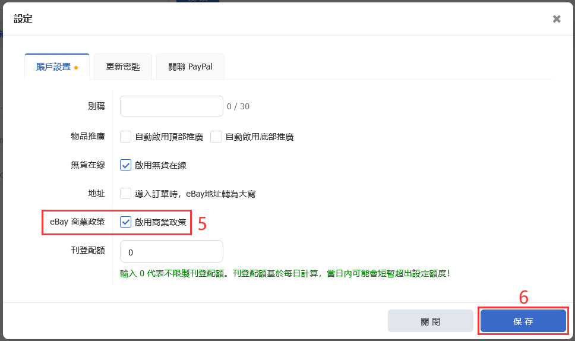Focus the 別稱 text input field
Image resolution: width=575 pixels, height=341 pixels.
point(171,106)
